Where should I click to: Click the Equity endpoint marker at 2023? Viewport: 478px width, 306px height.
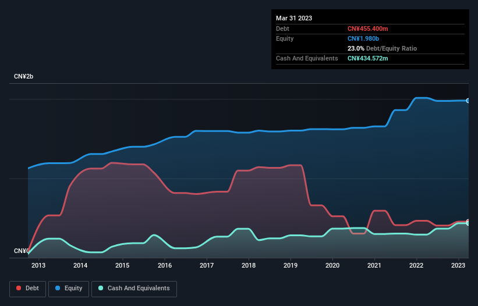click(468, 101)
